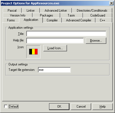Image resolution: width=115 pixels, height=113 pixels.
Task: Click the Target file extension field
Action: click(54, 70)
